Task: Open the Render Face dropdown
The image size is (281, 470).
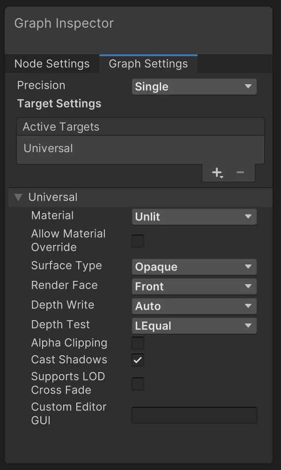Action: click(x=194, y=286)
